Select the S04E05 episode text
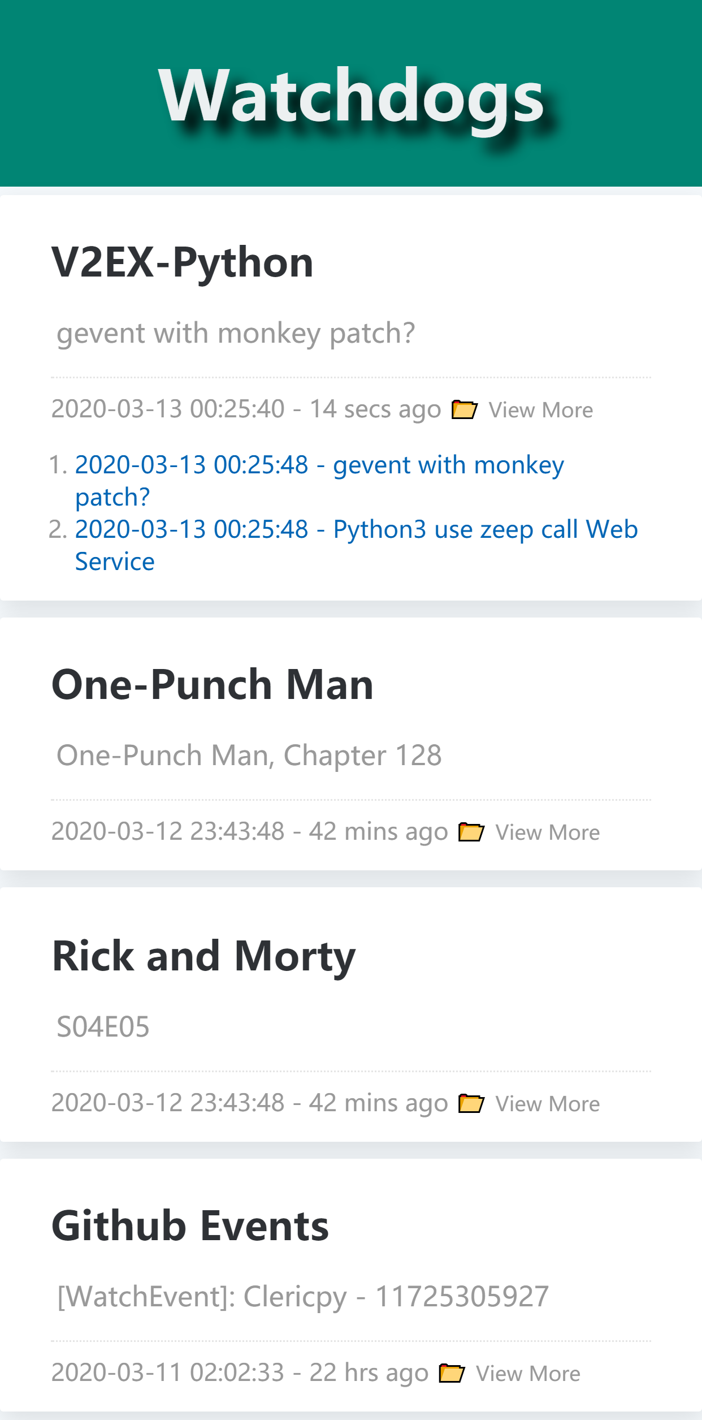Viewport: 702px width, 1420px height. coord(103,1027)
